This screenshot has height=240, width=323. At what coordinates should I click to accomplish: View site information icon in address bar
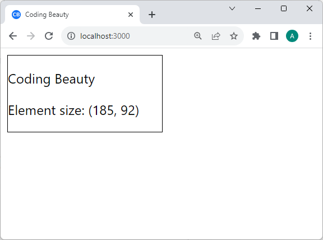pyautogui.click(x=71, y=36)
